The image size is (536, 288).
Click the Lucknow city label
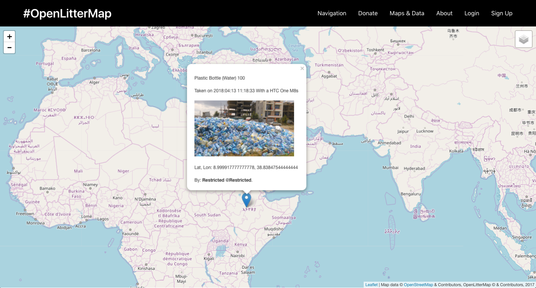click(x=425, y=131)
